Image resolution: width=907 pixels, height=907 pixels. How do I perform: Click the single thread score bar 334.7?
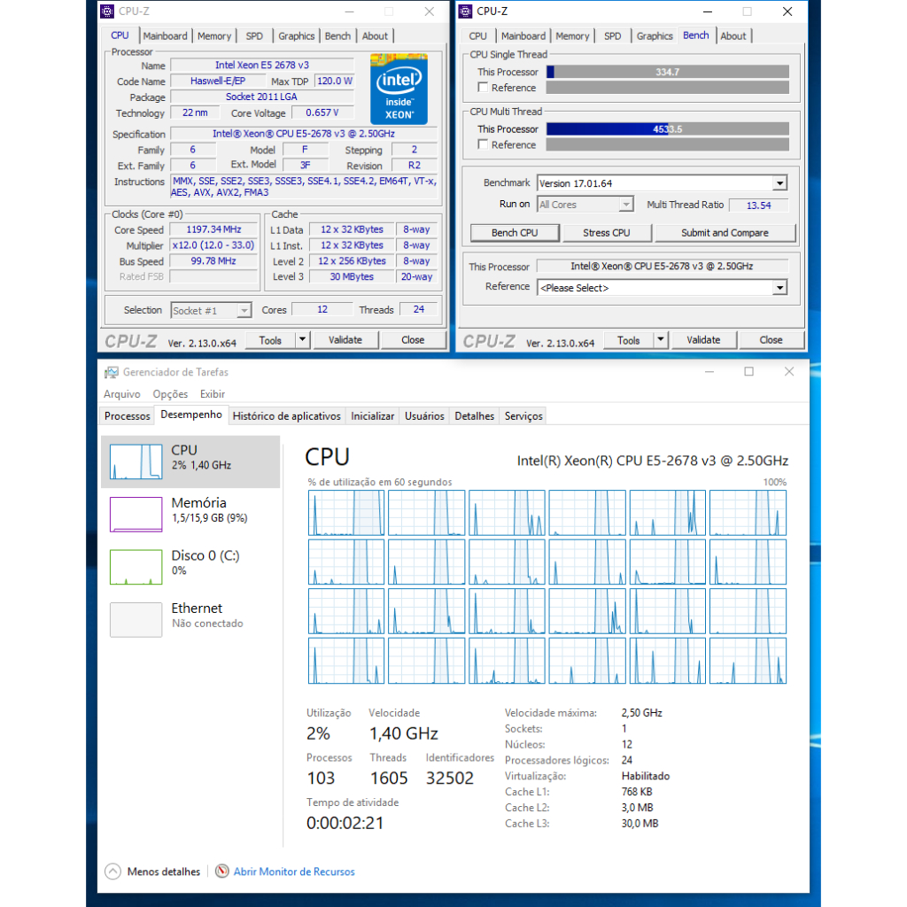click(668, 72)
